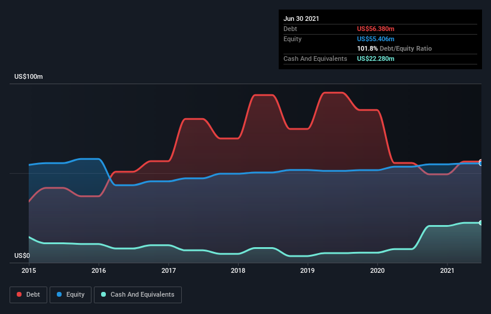Click the US$22.280m cash value
Image resolution: width=491 pixels, height=314 pixels.
376,59
